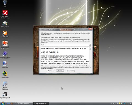Click the license text scrollbar up arrow
Image resolution: width=132 pixels, height=105 pixels.
click(x=90, y=47)
